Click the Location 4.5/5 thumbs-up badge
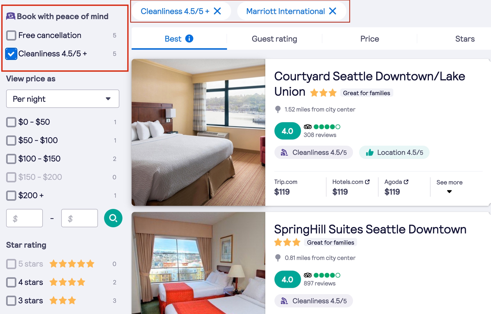Screen dimensions: 491x314 (x=394, y=152)
